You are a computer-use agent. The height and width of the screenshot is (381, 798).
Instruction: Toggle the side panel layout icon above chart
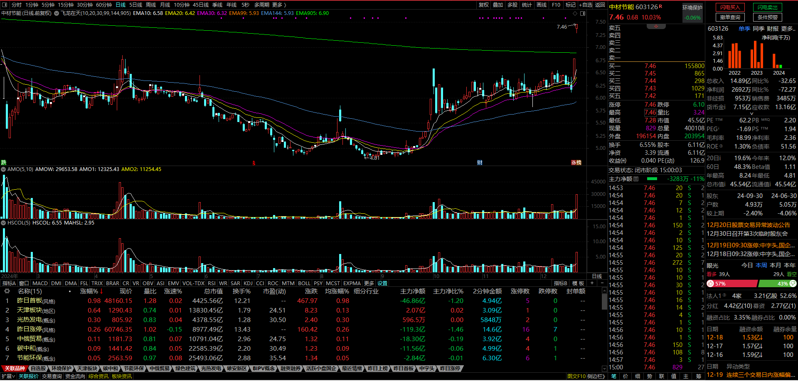click(583, 13)
